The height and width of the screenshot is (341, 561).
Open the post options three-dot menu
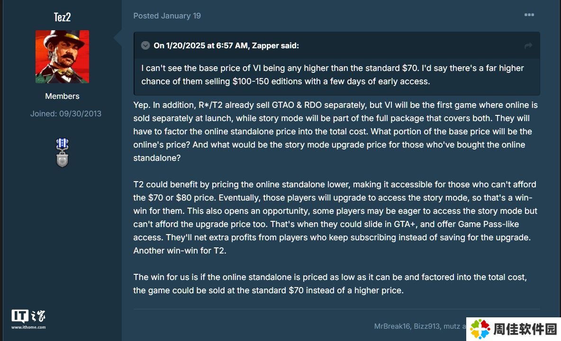point(529,15)
